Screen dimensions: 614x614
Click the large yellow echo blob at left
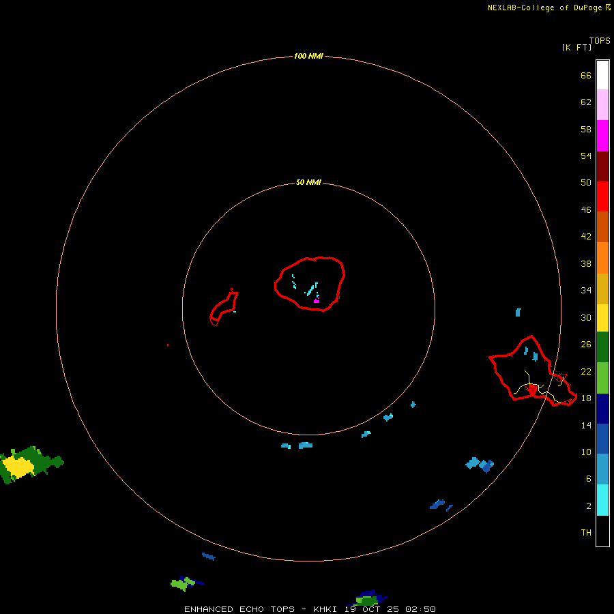[x=18, y=467]
